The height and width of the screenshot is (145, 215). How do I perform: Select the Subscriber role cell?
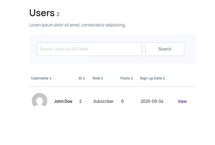point(103,101)
